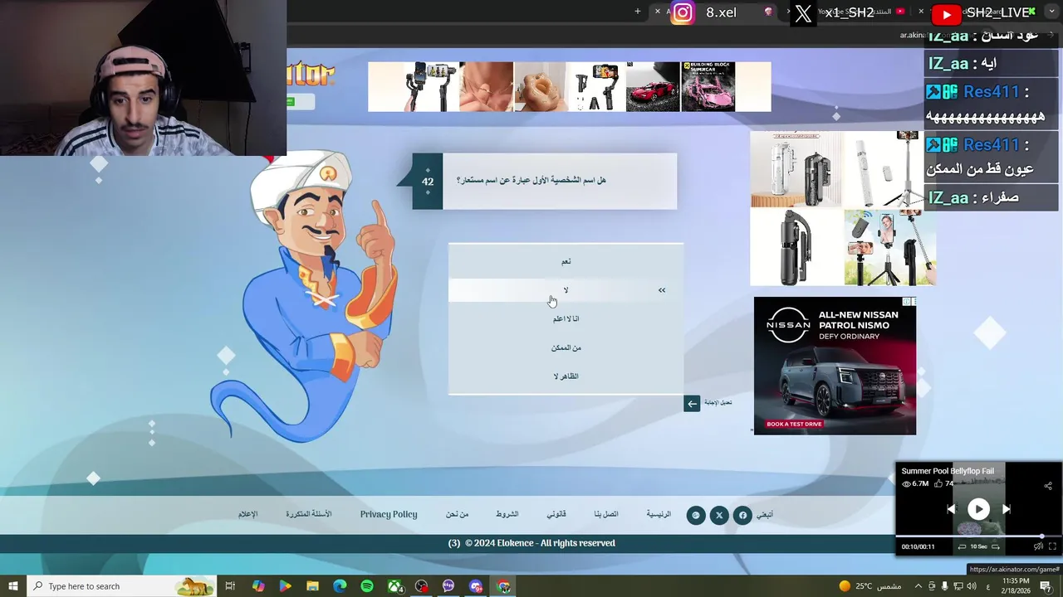
Task: Open Spotify from the taskbar
Action: click(367, 586)
